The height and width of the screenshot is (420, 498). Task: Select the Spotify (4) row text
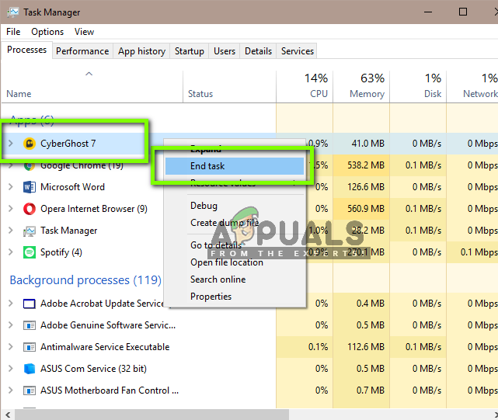click(61, 252)
